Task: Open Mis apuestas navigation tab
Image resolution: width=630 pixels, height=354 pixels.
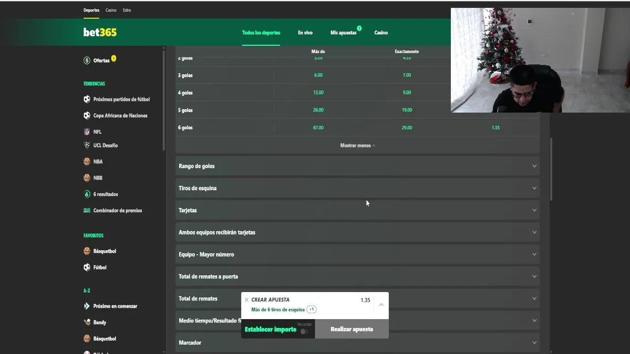Action: [344, 32]
